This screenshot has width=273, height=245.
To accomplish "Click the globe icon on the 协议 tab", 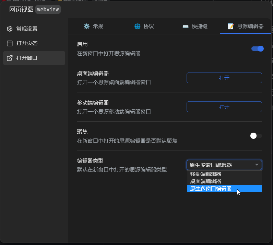I will (x=137, y=26).
